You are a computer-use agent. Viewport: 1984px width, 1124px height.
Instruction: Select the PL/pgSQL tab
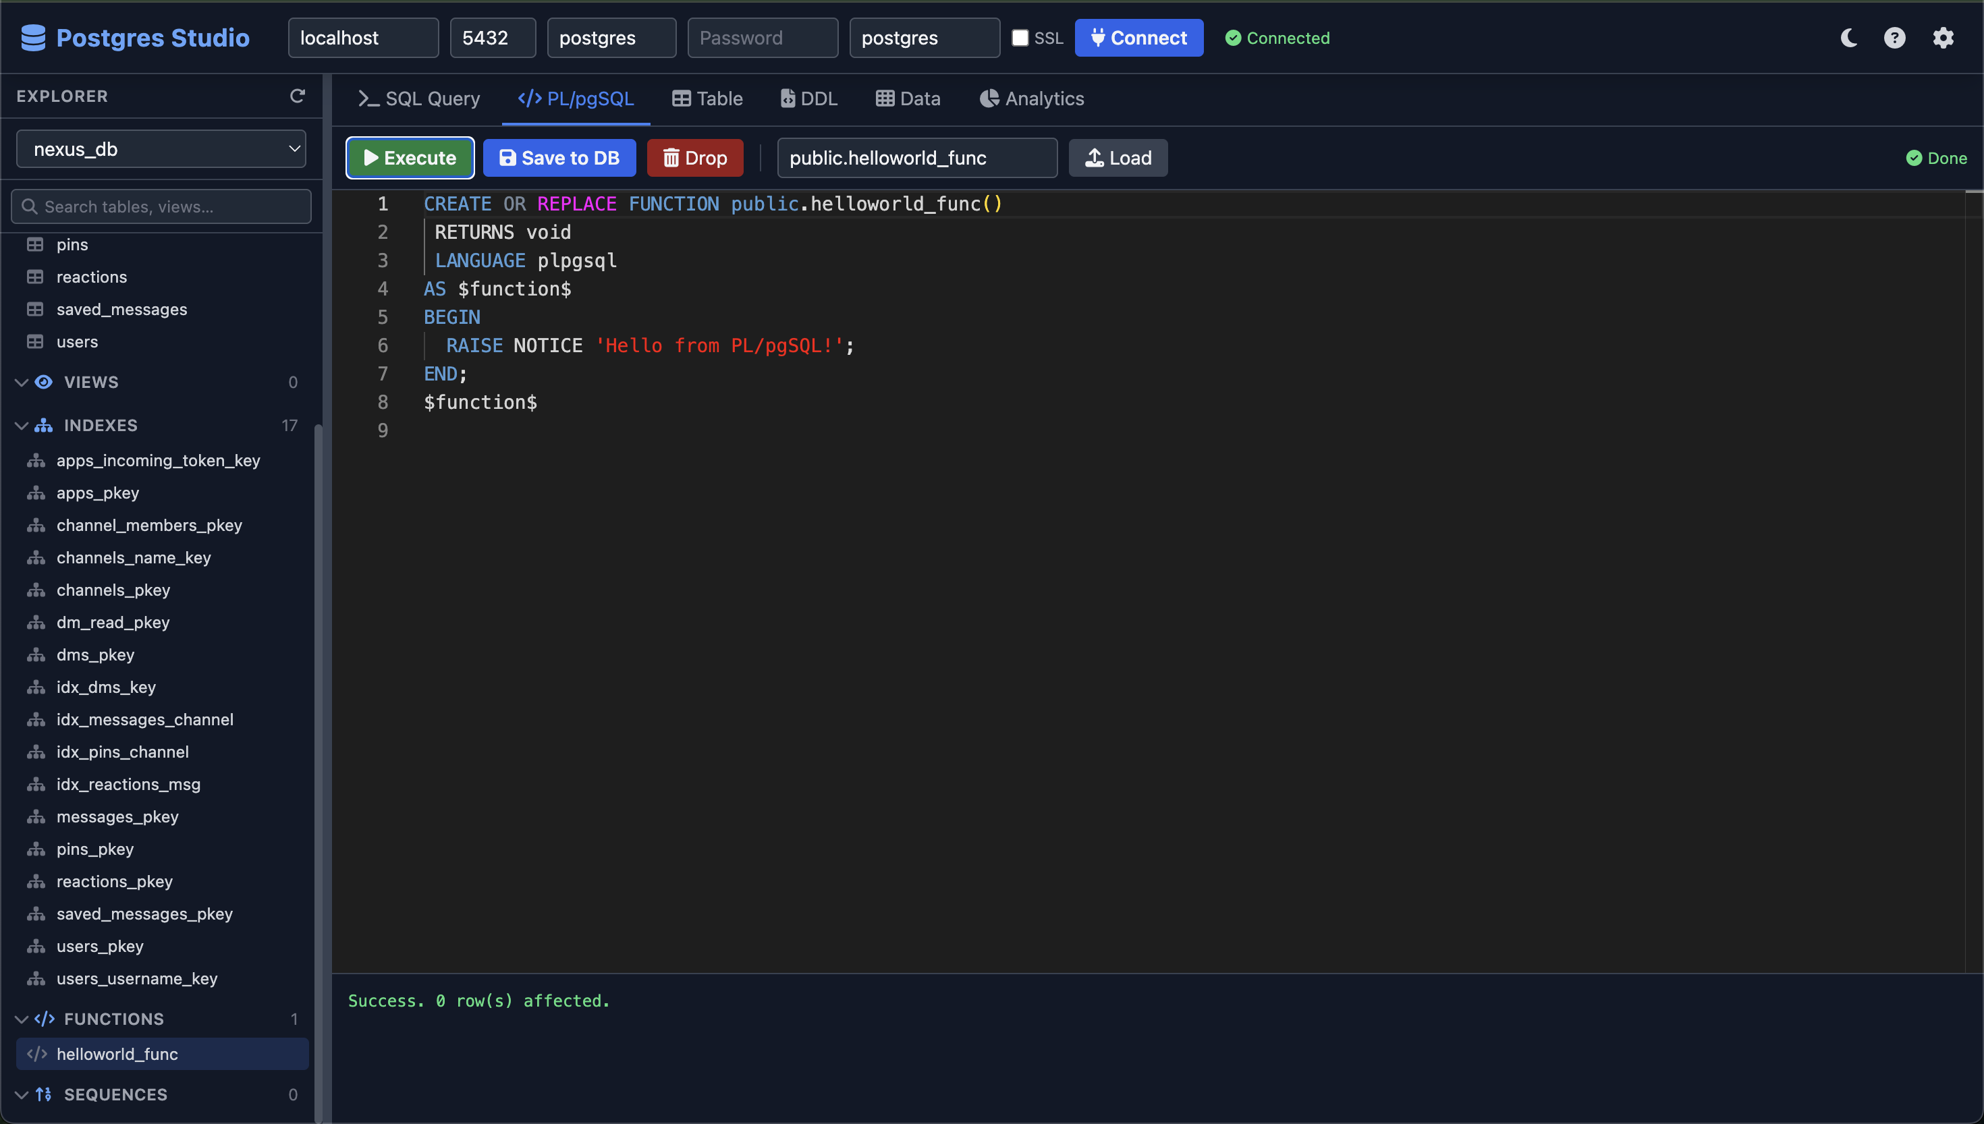point(576,99)
